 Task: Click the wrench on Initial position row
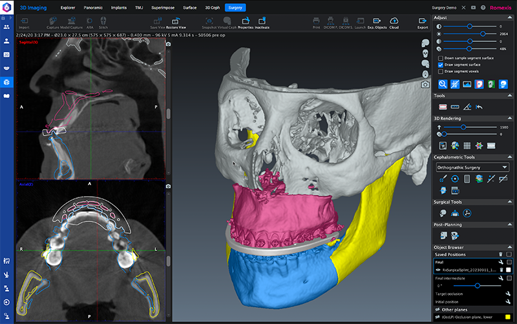click(x=508, y=301)
